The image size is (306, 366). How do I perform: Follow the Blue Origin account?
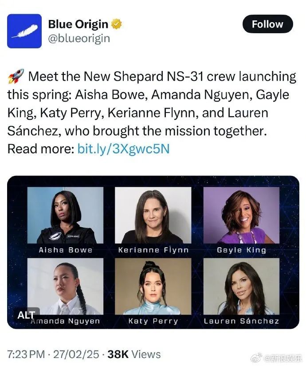tap(268, 24)
